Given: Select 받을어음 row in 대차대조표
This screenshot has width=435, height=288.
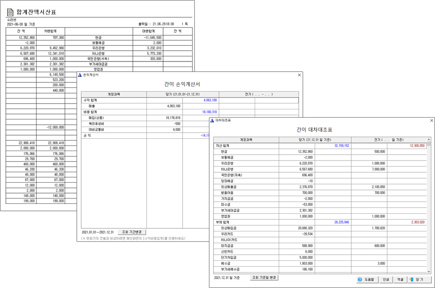Looking at the screenshot, I should click(320, 193).
